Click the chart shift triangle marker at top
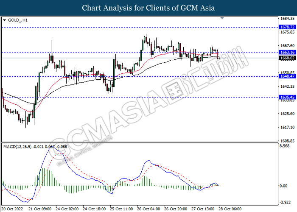Viewport: 297px width, 212px height. 222,18
